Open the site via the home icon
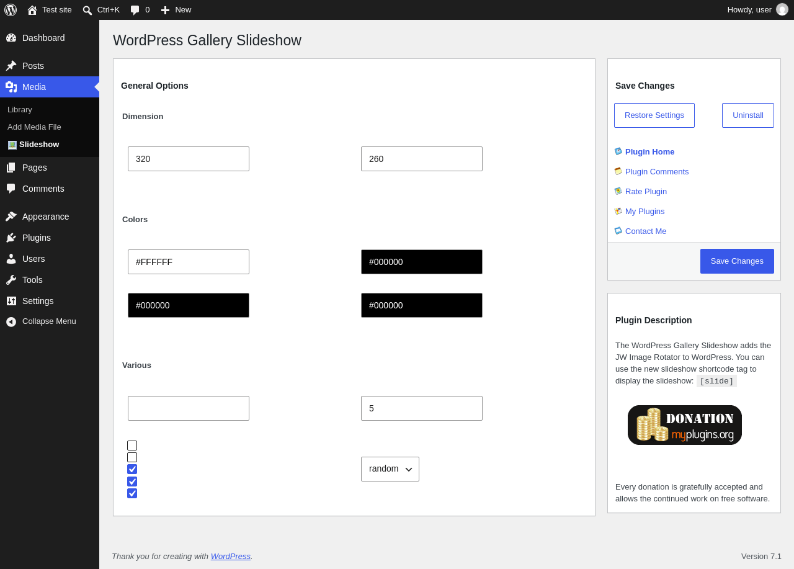 [x=32, y=10]
